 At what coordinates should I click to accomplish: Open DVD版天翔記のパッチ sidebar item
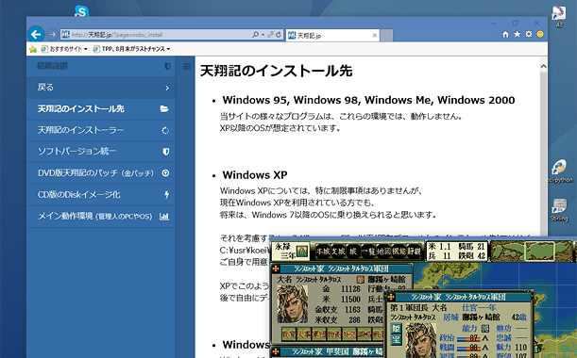coord(101,173)
